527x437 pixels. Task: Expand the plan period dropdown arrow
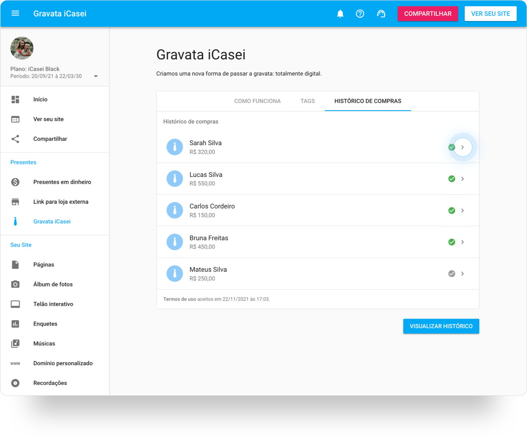pos(96,76)
